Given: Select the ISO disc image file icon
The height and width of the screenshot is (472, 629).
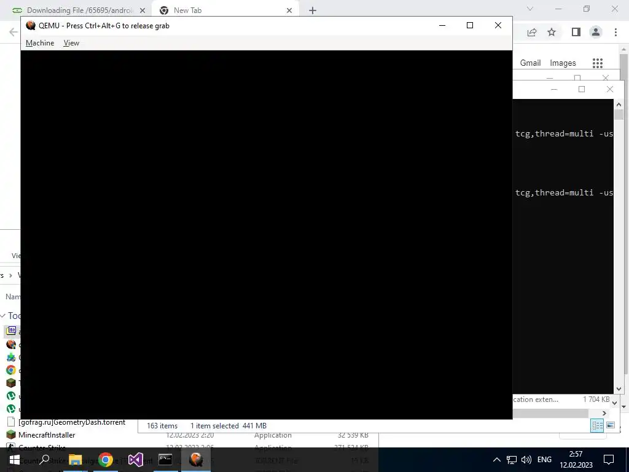Looking at the screenshot, I should (x=11, y=331).
